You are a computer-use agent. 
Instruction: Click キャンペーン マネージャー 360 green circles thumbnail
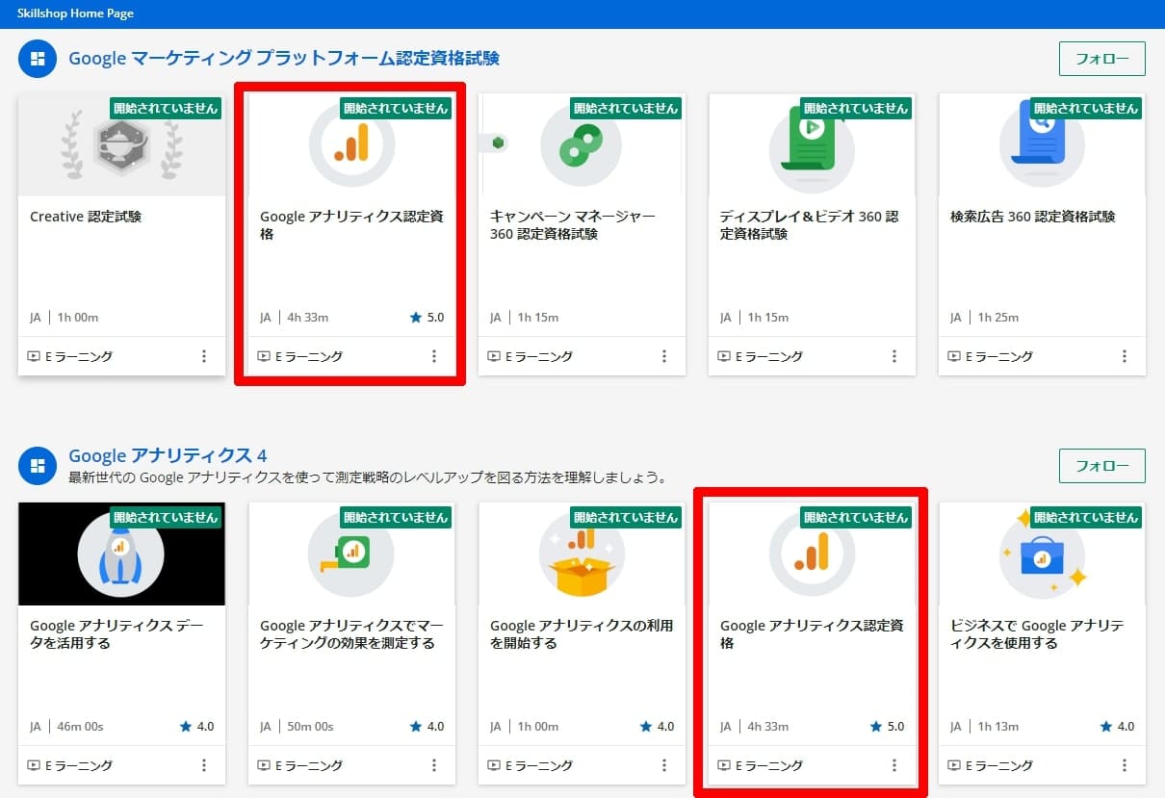click(x=582, y=144)
